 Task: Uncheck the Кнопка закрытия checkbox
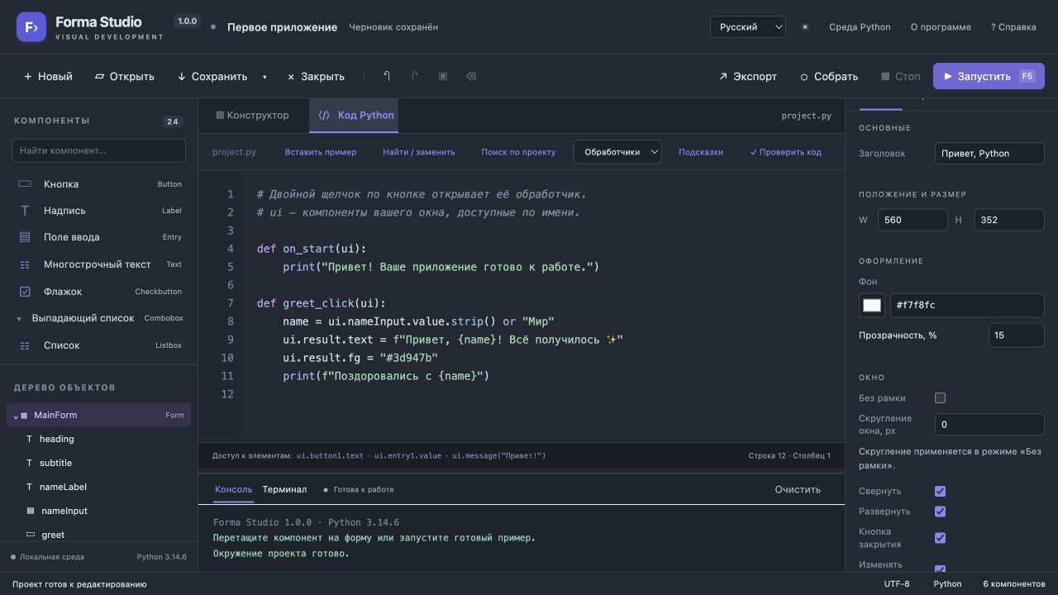tap(940, 538)
